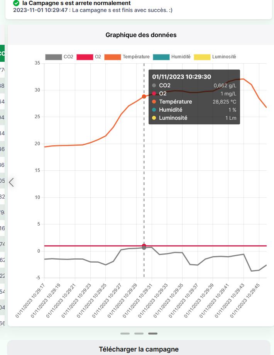Select the dark active carousel indicator dot
The width and height of the screenshot is (274, 355).
coord(153,333)
